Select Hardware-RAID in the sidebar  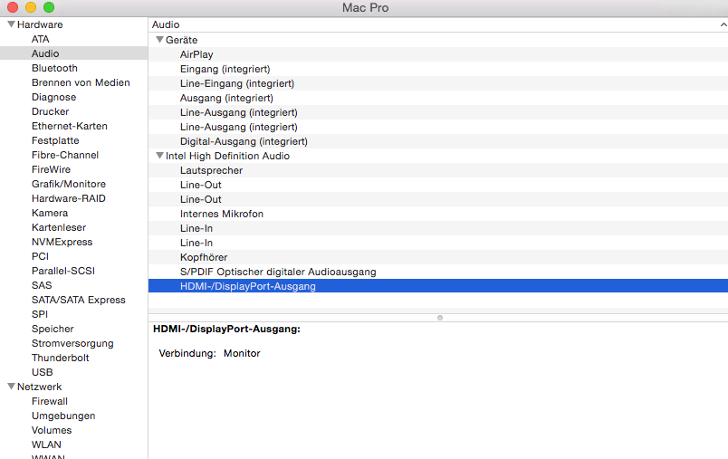point(69,198)
